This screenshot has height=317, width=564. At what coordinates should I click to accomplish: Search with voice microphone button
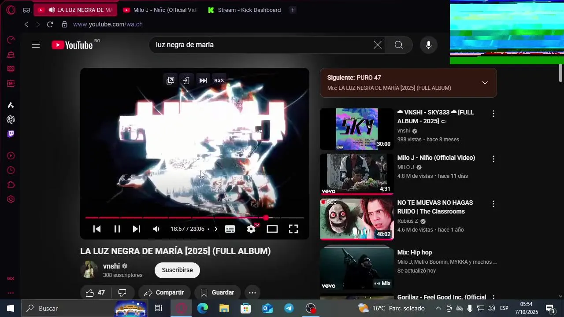429,45
